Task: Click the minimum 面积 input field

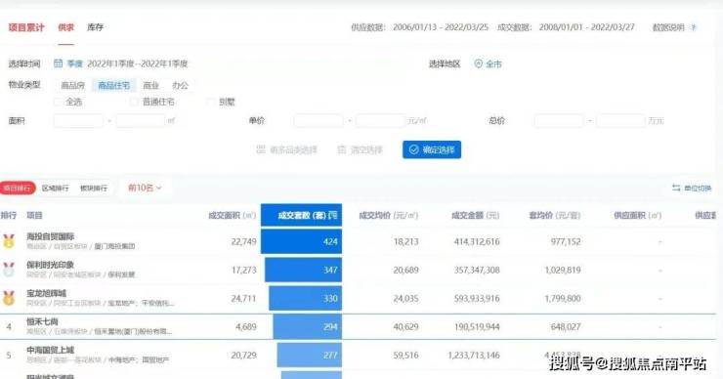Action: coord(78,121)
